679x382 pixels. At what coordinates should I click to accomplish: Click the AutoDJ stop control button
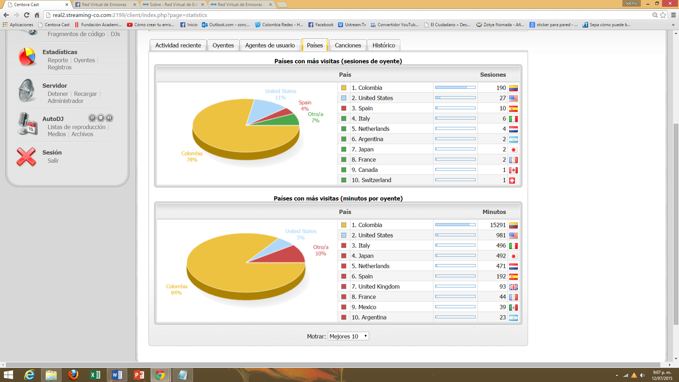(101, 118)
